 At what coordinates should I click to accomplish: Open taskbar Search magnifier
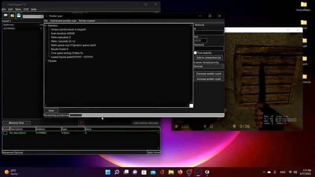point(117,172)
